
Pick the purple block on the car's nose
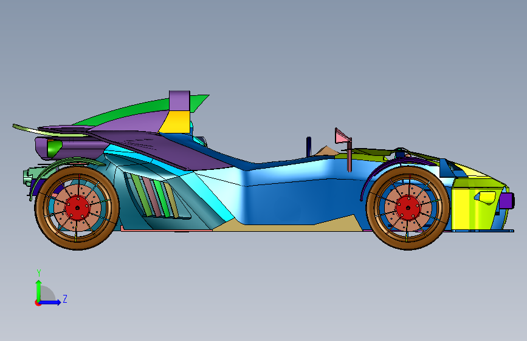click(506, 200)
